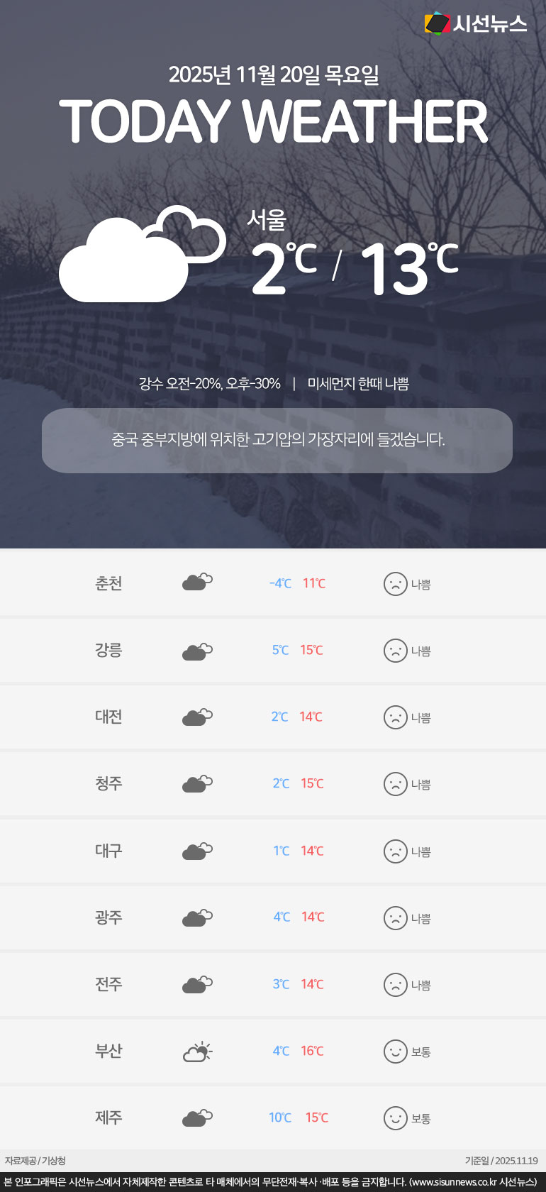The width and height of the screenshot is (546, 1192).
Task: Click the sad face icon for 광주
Action: pyautogui.click(x=395, y=918)
